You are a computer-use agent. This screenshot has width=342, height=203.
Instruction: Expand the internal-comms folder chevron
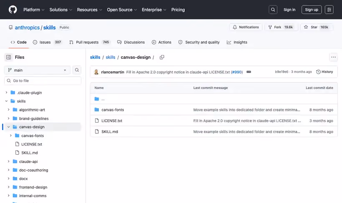(8, 196)
